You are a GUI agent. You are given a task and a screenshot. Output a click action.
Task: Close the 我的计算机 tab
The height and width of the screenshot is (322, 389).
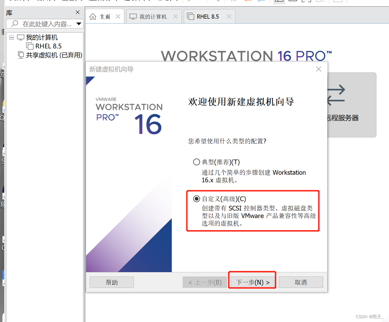click(175, 17)
